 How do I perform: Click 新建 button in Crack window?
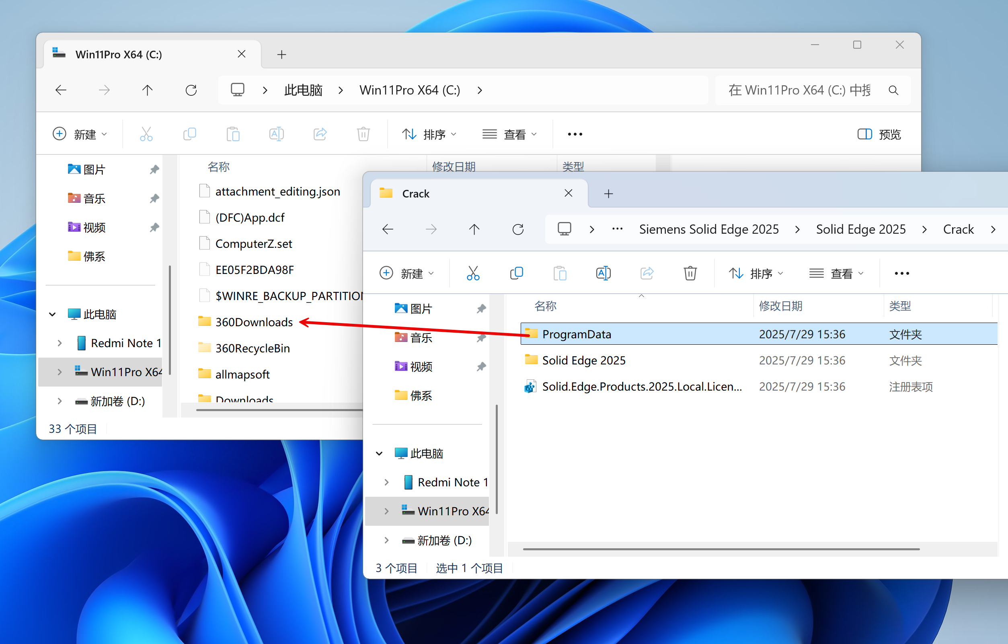click(406, 274)
